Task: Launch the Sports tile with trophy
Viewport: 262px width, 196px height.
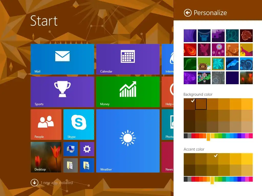Action: (x=62, y=92)
